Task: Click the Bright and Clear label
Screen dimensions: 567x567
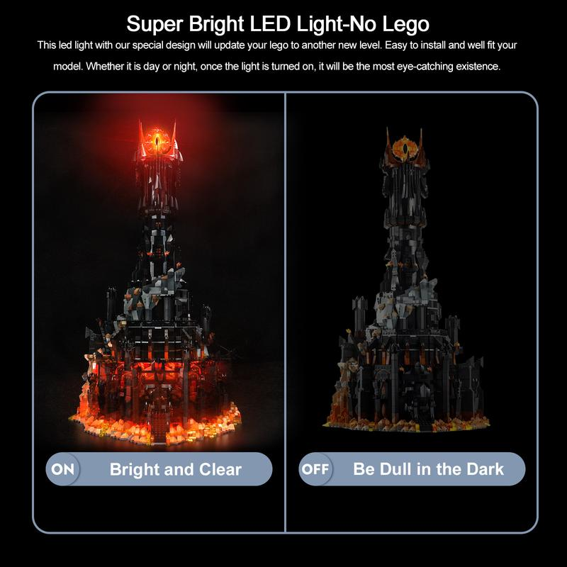Action: click(175, 469)
